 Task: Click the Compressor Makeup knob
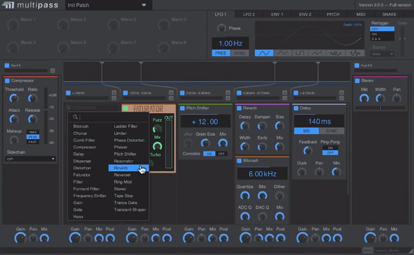pyautogui.click(x=14, y=140)
